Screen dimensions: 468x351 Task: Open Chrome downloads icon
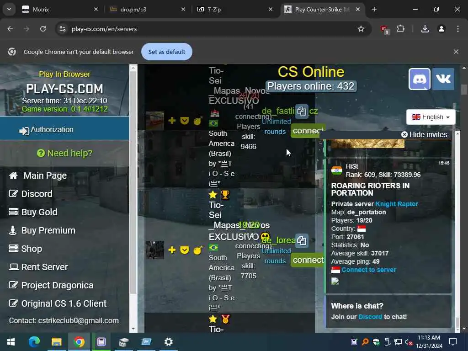coord(425,29)
